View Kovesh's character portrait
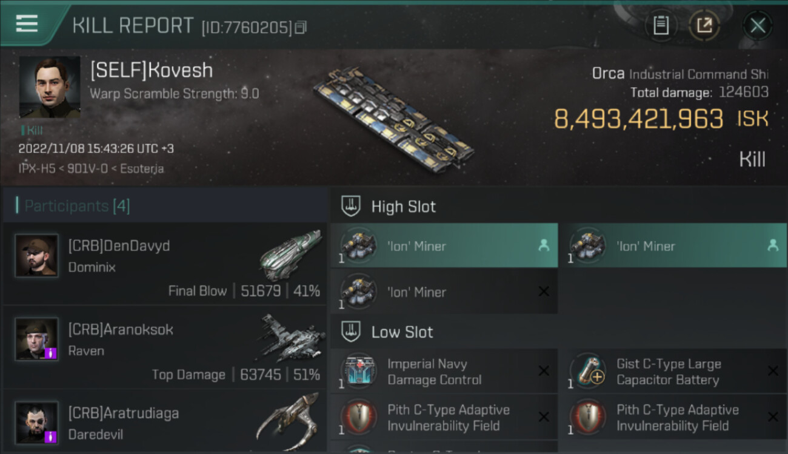Screen dimensions: 788x454 point(50,87)
